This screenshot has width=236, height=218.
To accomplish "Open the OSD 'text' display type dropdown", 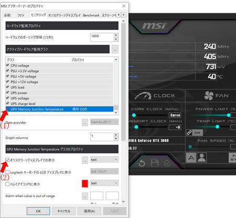I will click(x=104, y=160).
